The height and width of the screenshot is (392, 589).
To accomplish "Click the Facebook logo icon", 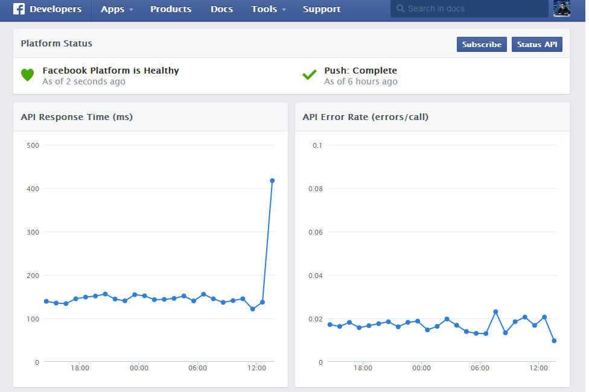I will tap(19, 8).
